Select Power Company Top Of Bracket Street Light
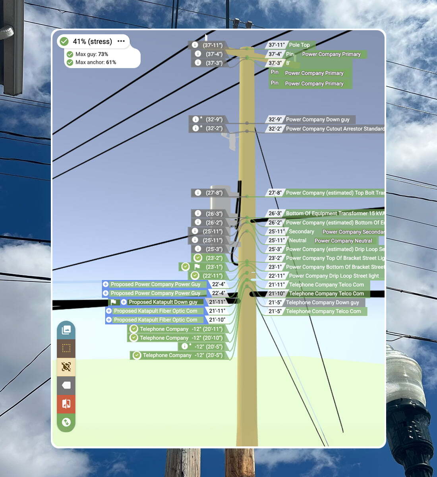This screenshot has width=437, height=477. 335,258
